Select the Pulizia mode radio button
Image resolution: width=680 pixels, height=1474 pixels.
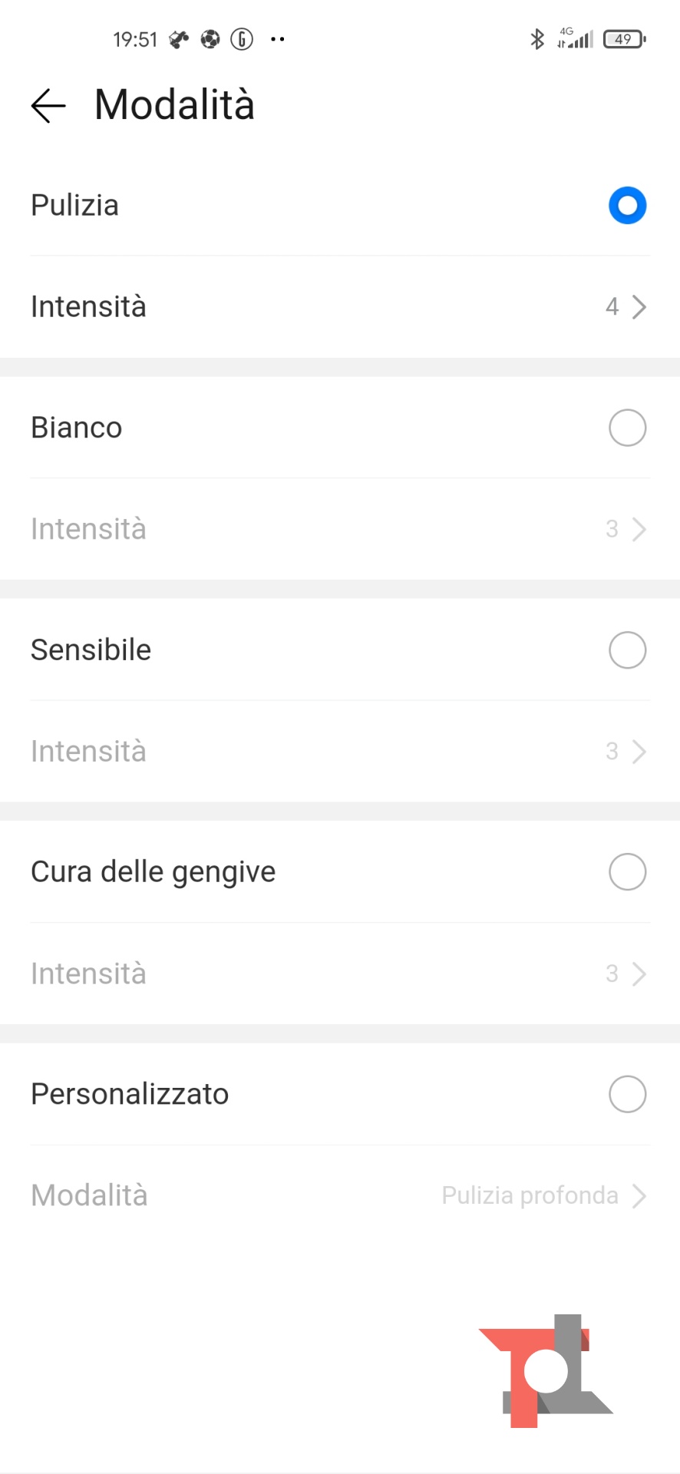coord(627,206)
